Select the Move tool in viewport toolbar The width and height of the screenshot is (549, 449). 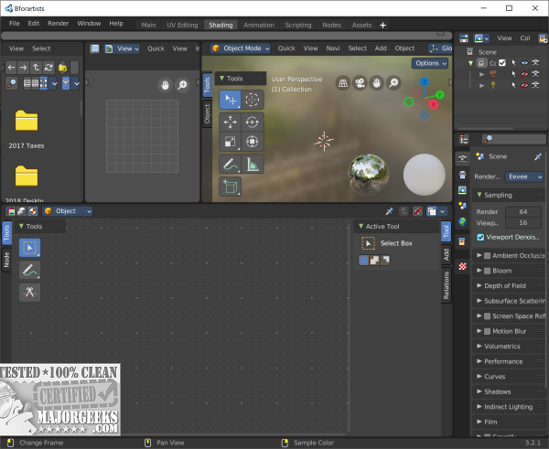tap(229, 122)
